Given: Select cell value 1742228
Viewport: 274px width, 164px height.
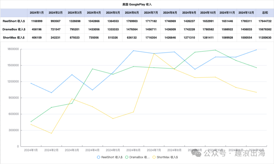Looking at the screenshot, I should coord(189,29).
